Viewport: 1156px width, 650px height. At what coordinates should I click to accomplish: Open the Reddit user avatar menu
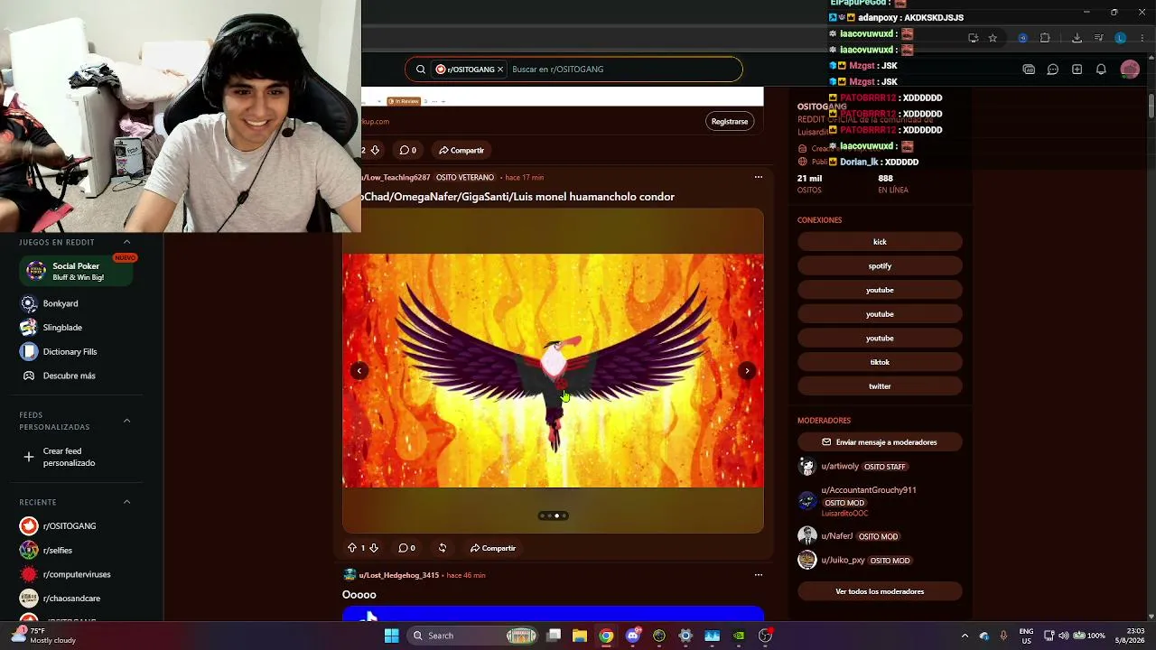click(1130, 70)
